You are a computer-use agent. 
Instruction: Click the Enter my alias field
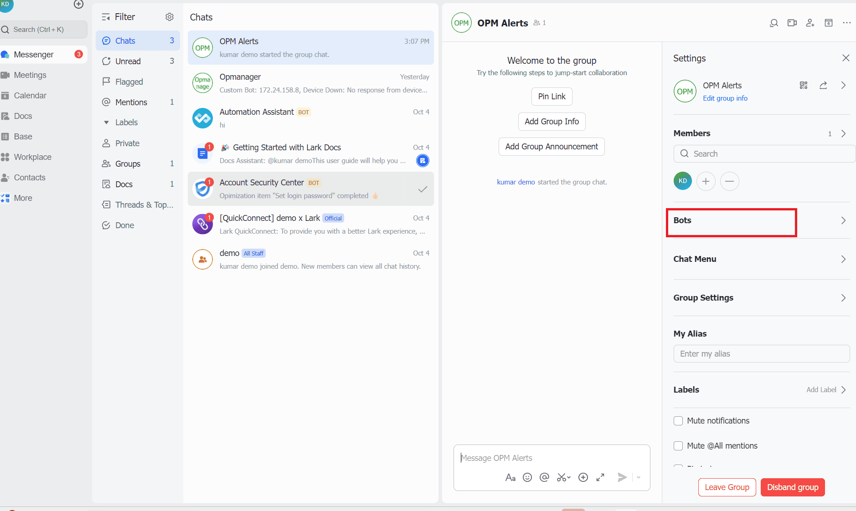[x=762, y=354]
